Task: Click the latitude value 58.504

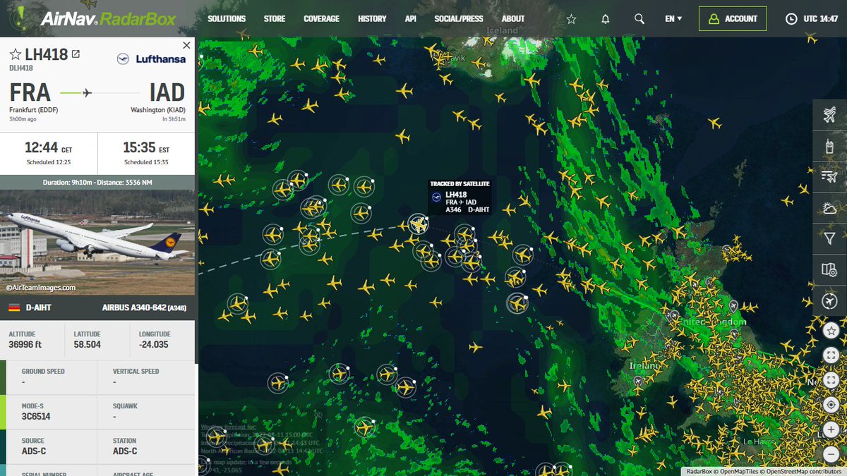Action: [88, 345]
